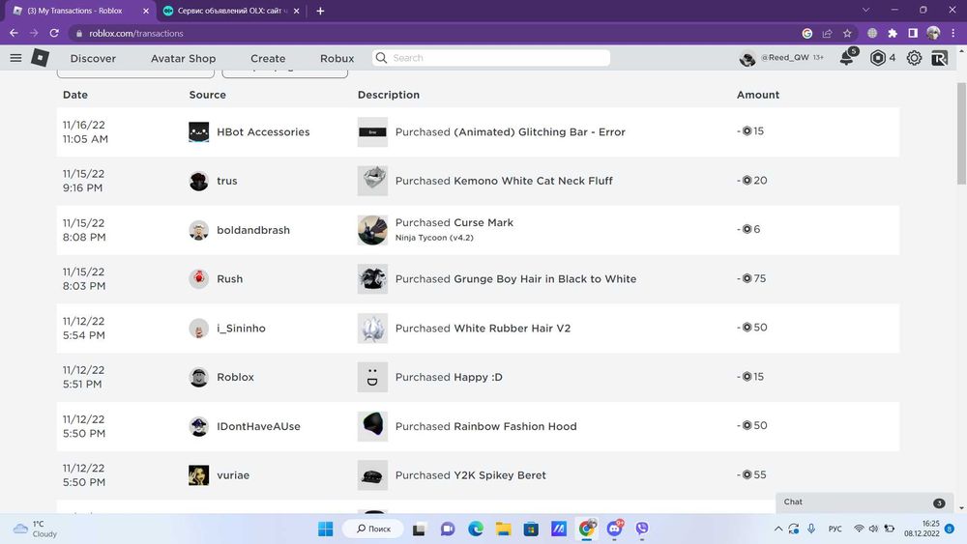
Task: Open a new browser tab
Action: [320, 11]
